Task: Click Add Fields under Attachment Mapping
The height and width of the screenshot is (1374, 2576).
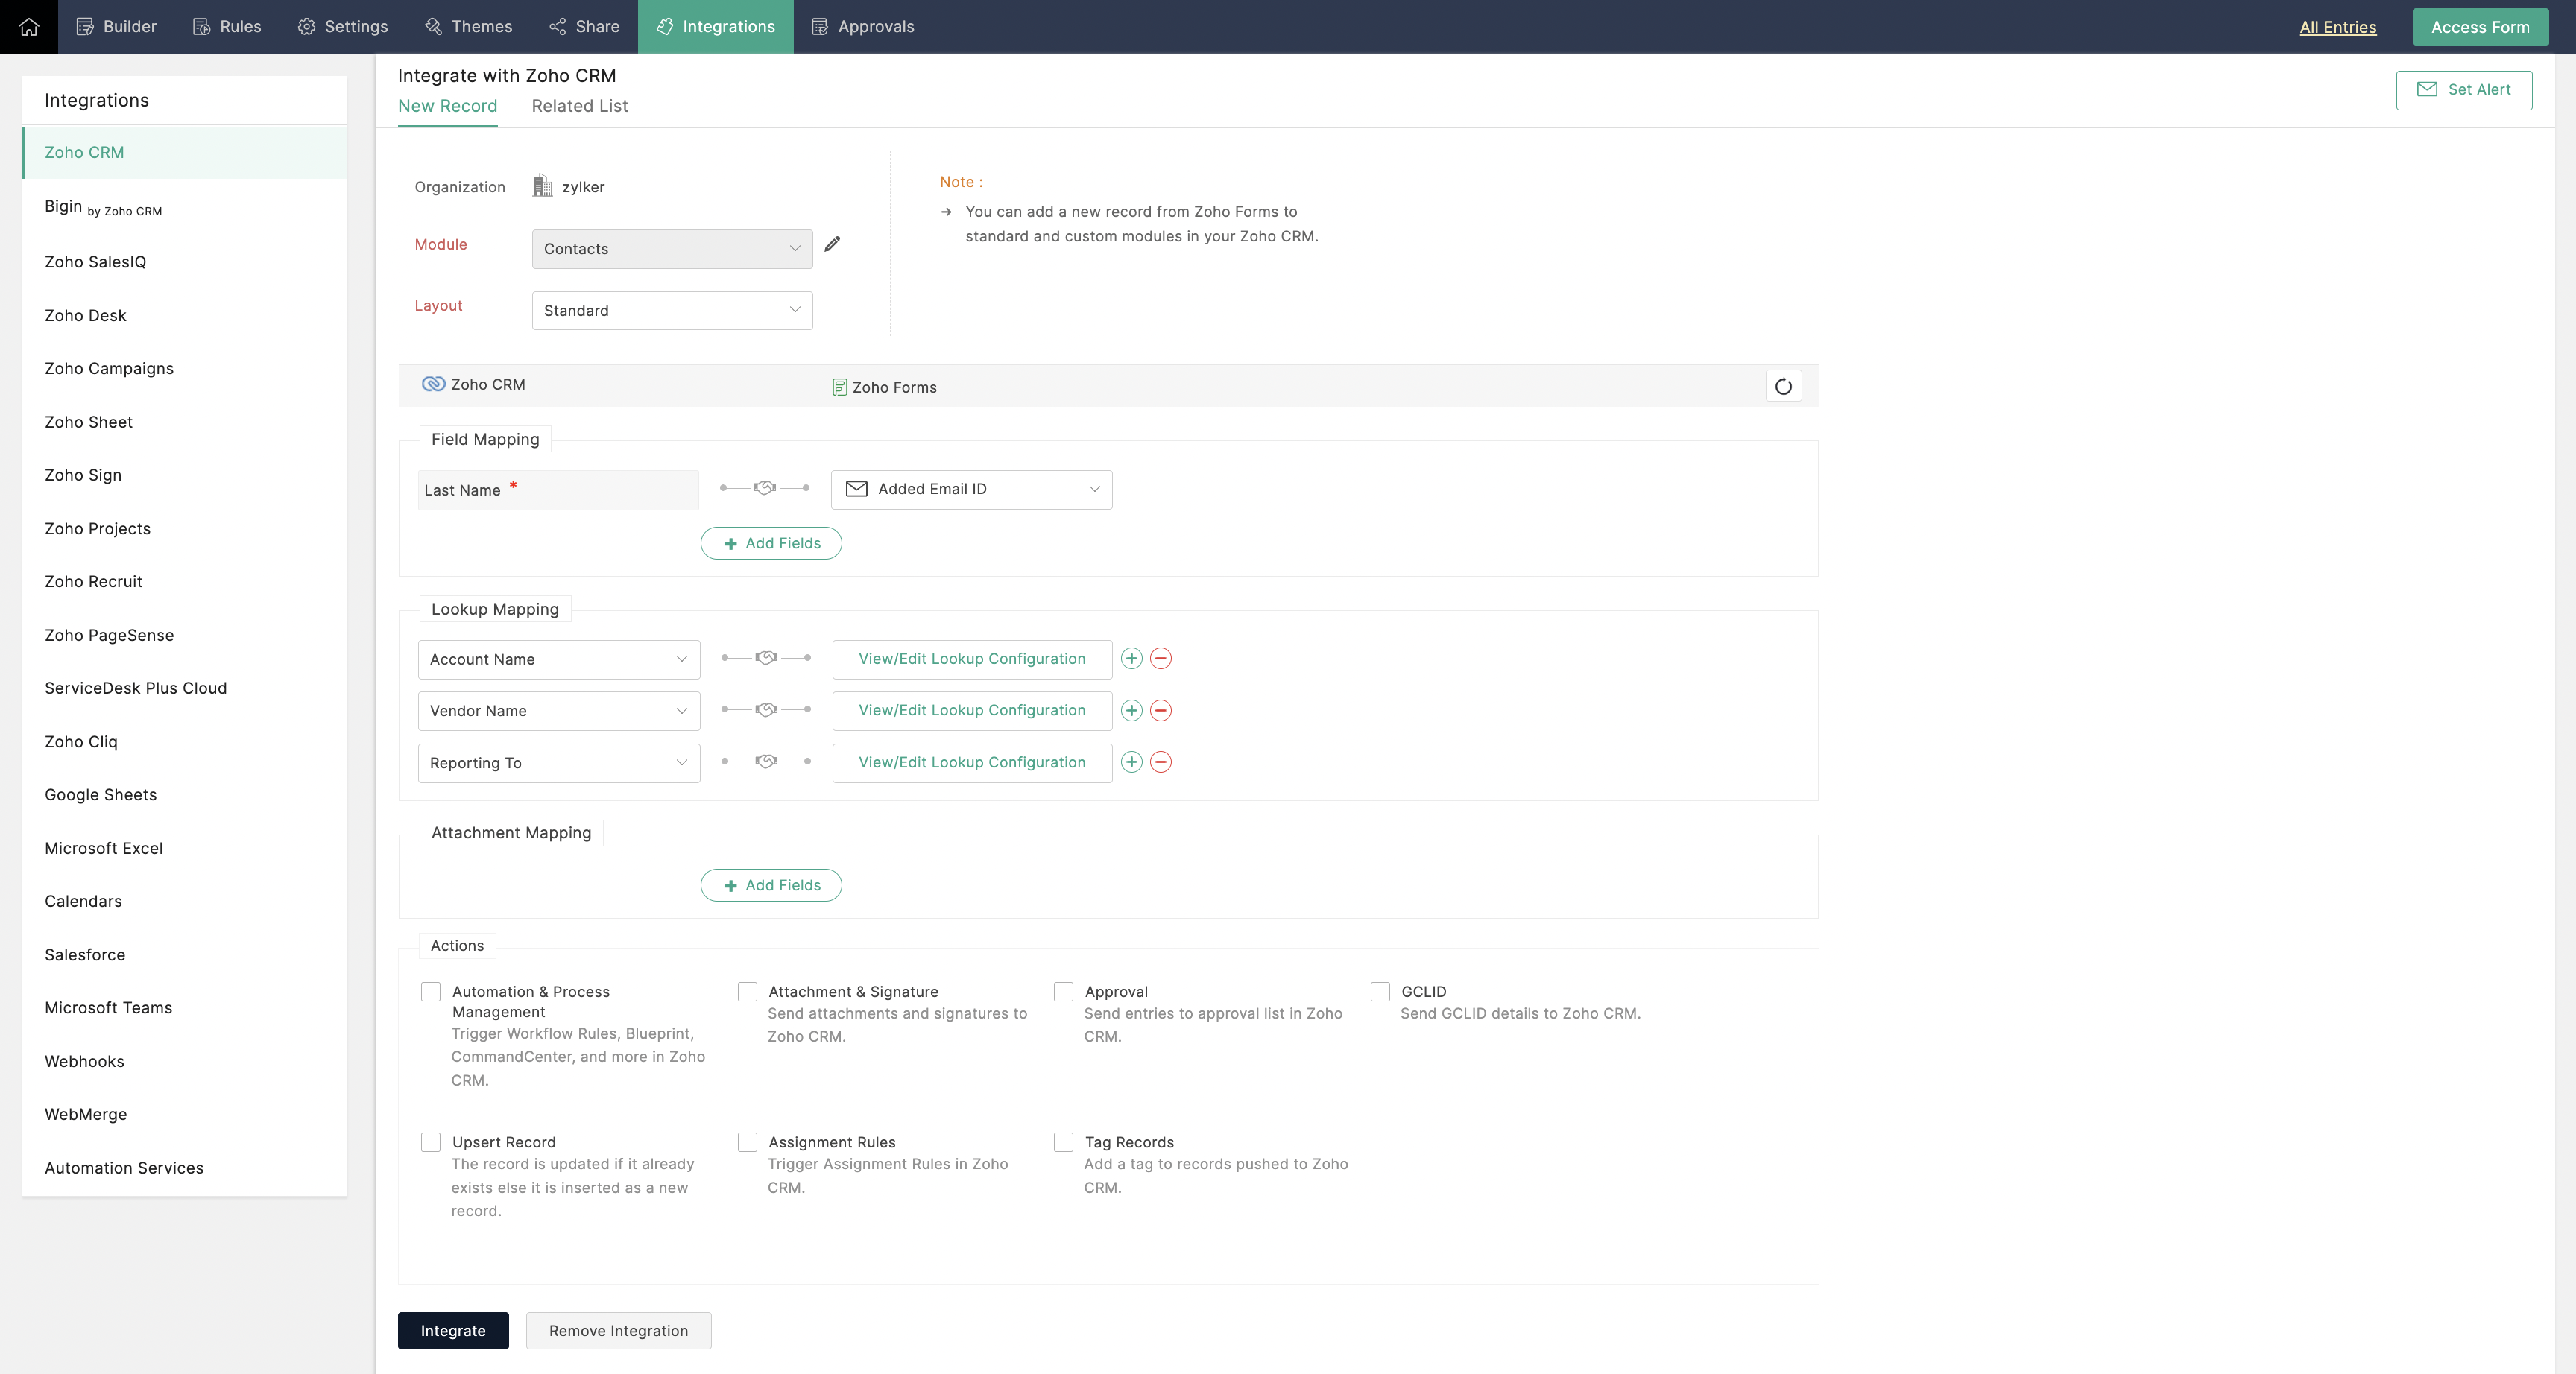Action: click(771, 885)
